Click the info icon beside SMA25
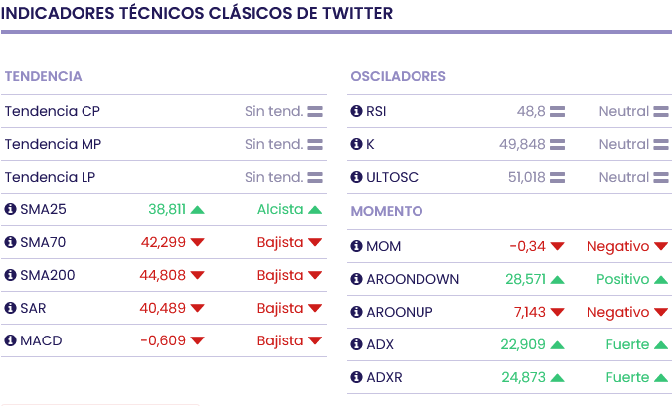This screenshot has width=672, height=406. 11,209
